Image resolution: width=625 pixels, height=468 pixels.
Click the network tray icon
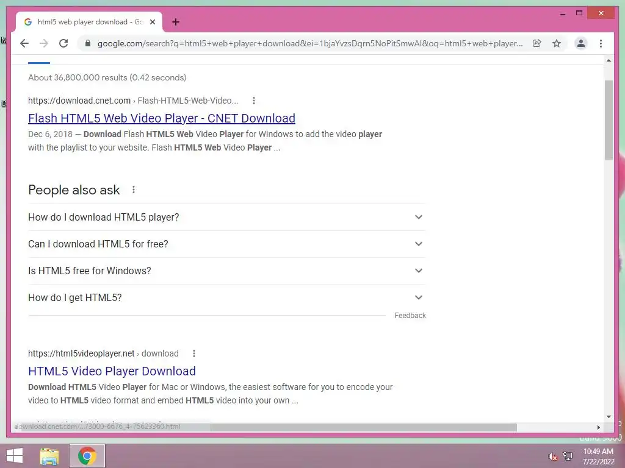[568, 456]
